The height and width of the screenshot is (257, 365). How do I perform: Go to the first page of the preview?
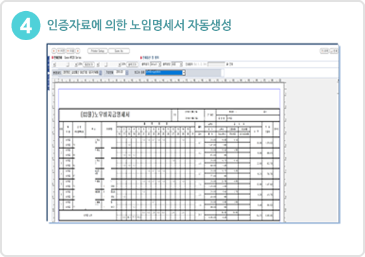tap(54, 51)
